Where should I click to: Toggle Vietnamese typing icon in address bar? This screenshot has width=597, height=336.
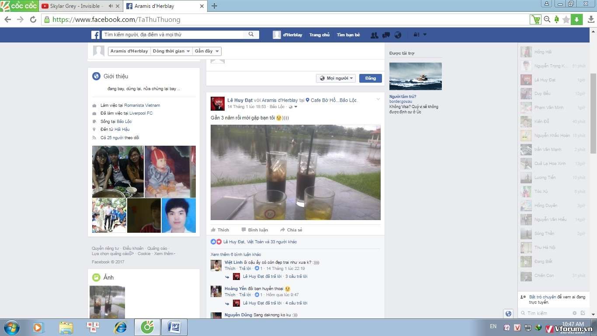pos(556,19)
